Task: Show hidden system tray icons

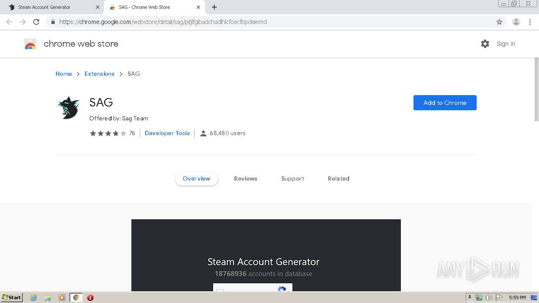Action: click(x=470, y=298)
